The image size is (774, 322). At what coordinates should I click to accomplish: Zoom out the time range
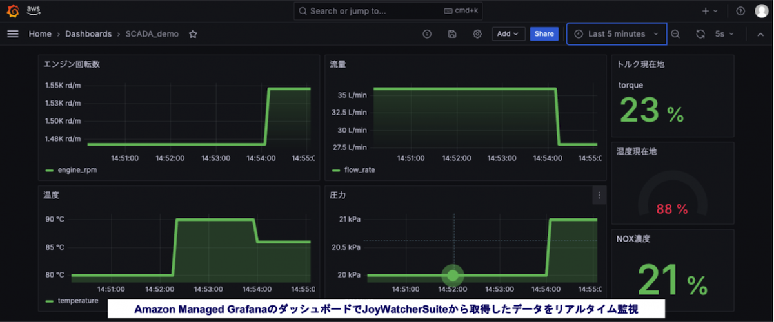pyautogui.click(x=675, y=34)
